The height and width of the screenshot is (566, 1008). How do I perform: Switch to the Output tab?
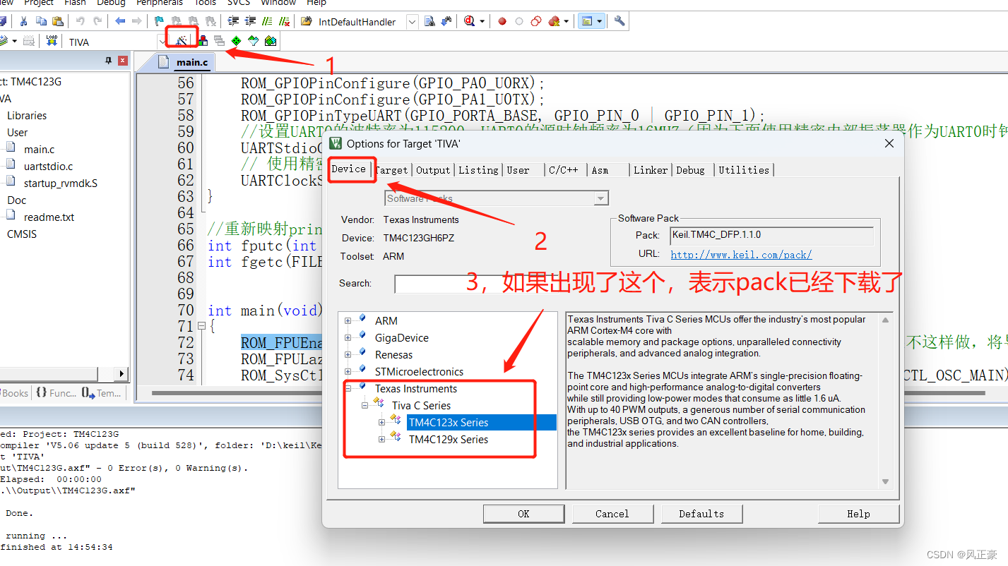coord(433,170)
